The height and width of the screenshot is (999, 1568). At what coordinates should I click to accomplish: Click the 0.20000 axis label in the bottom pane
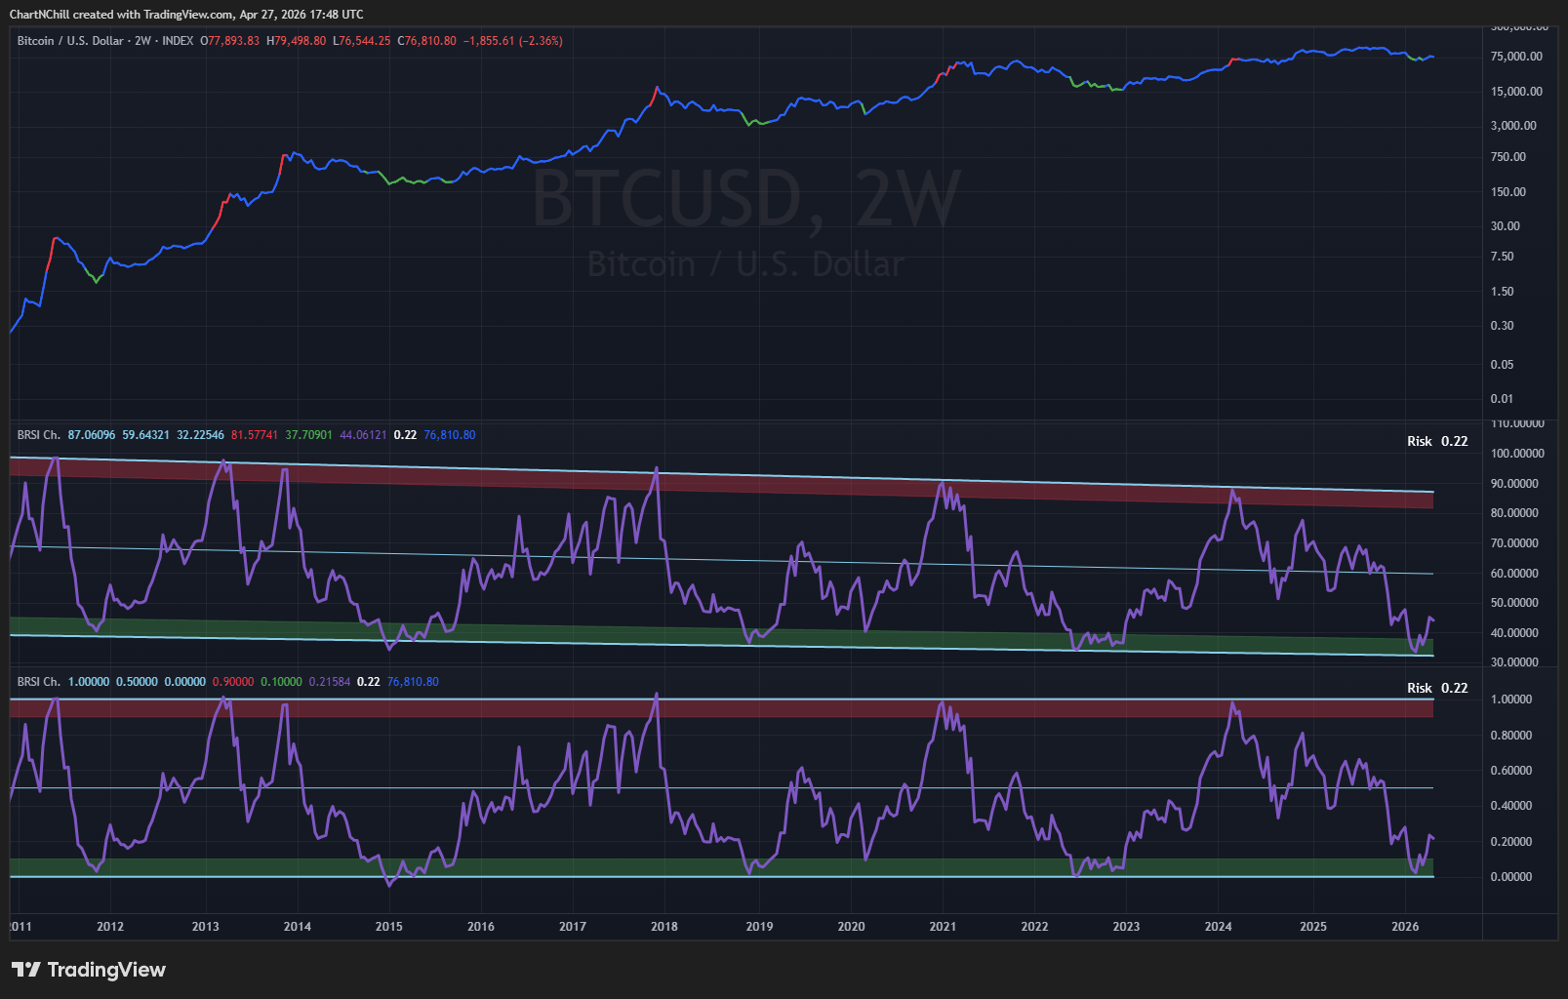point(1511,842)
